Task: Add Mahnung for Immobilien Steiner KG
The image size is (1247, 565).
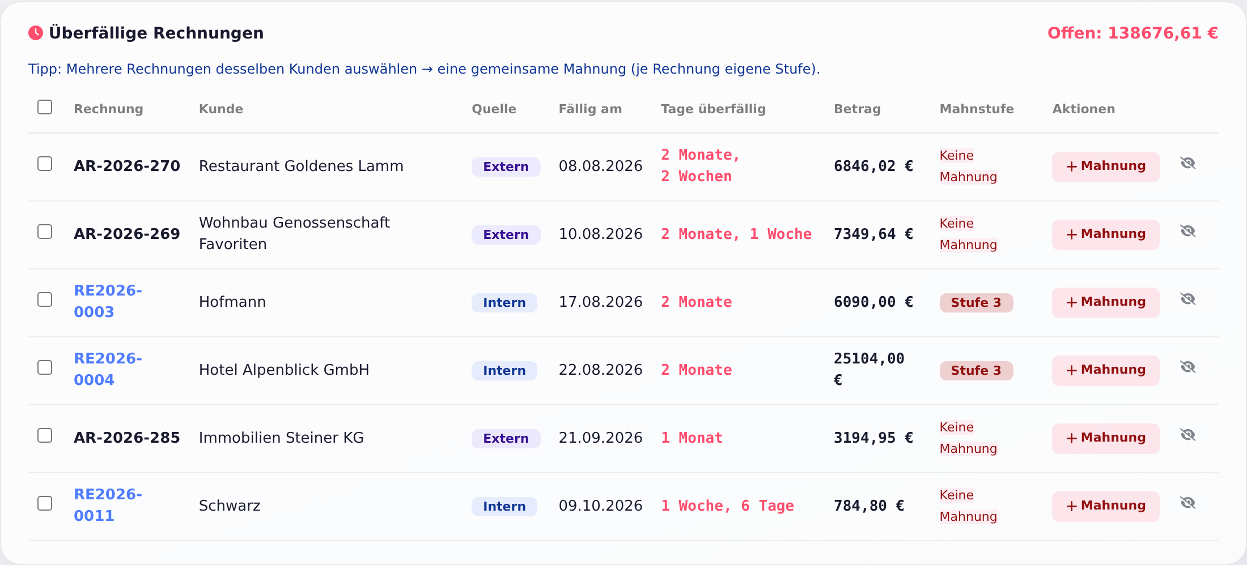Action: click(x=1105, y=438)
